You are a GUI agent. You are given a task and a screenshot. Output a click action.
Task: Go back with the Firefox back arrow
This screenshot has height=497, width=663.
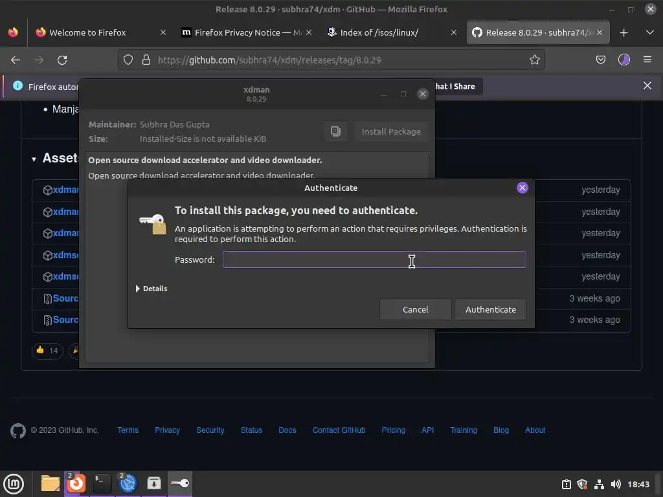click(x=16, y=60)
